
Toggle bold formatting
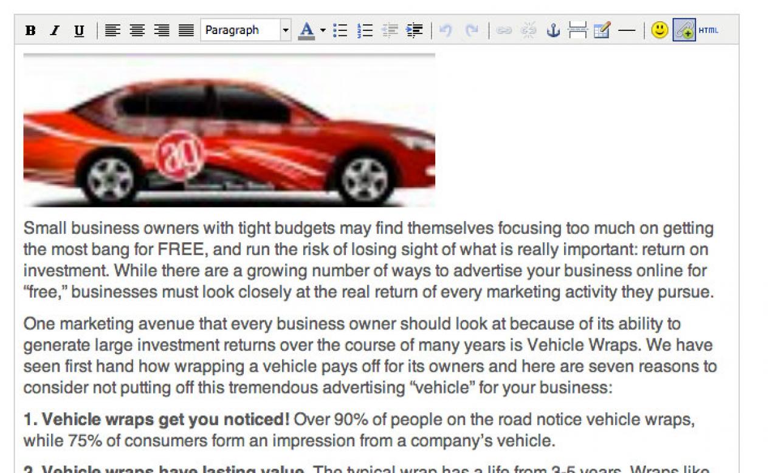pyautogui.click(x=30, y=30)
